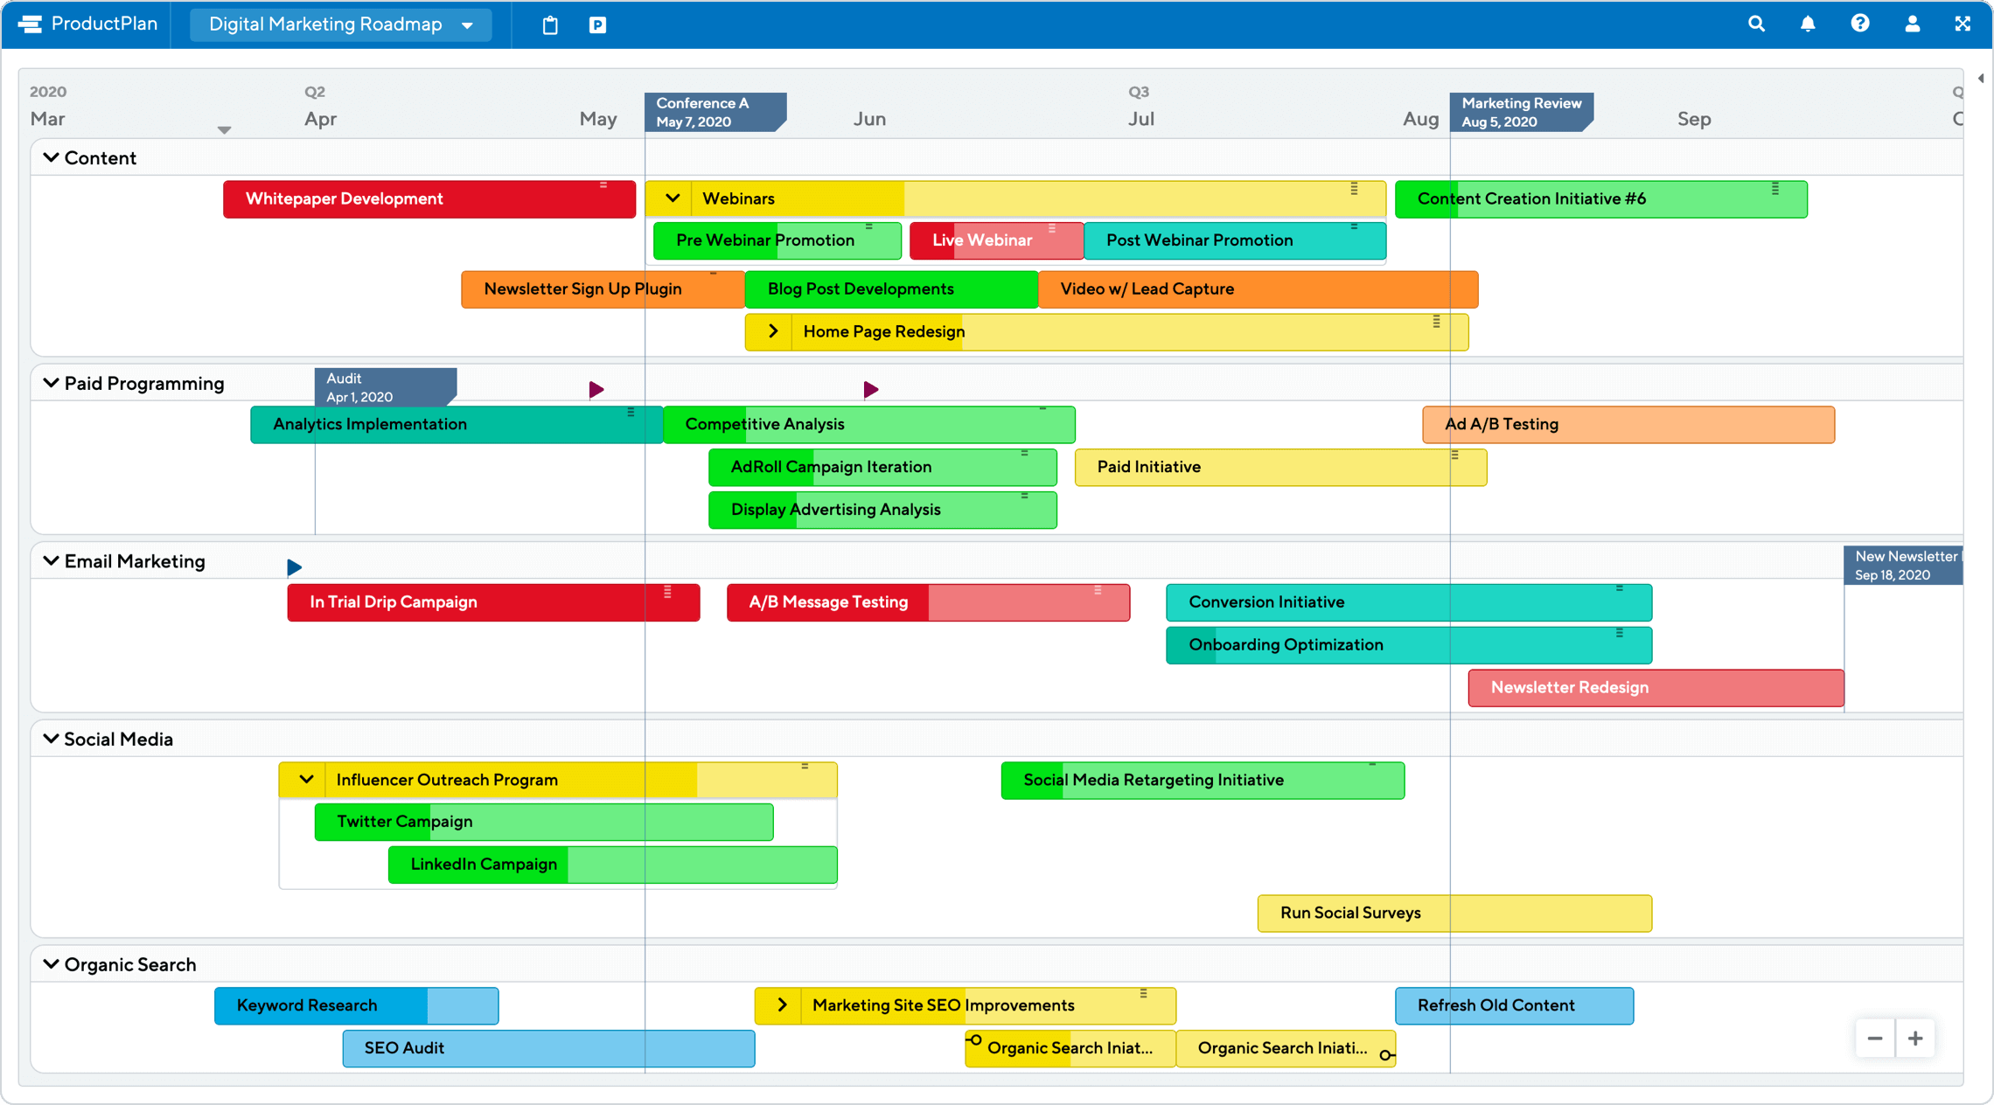Click the search icon in top right
Screen dimensions: 1994x1105
pos(1760,23)
